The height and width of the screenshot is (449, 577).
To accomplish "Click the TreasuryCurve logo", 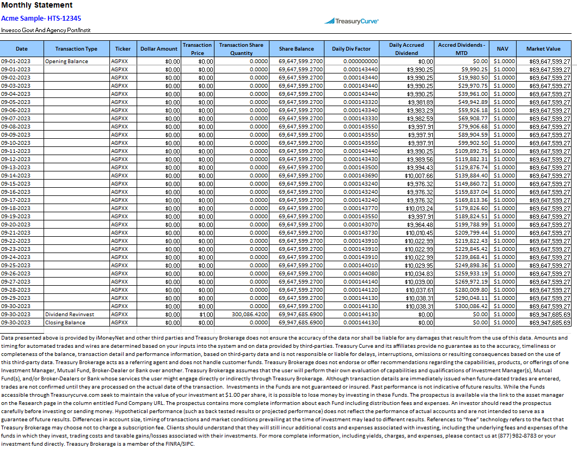I will pos(352,21).
